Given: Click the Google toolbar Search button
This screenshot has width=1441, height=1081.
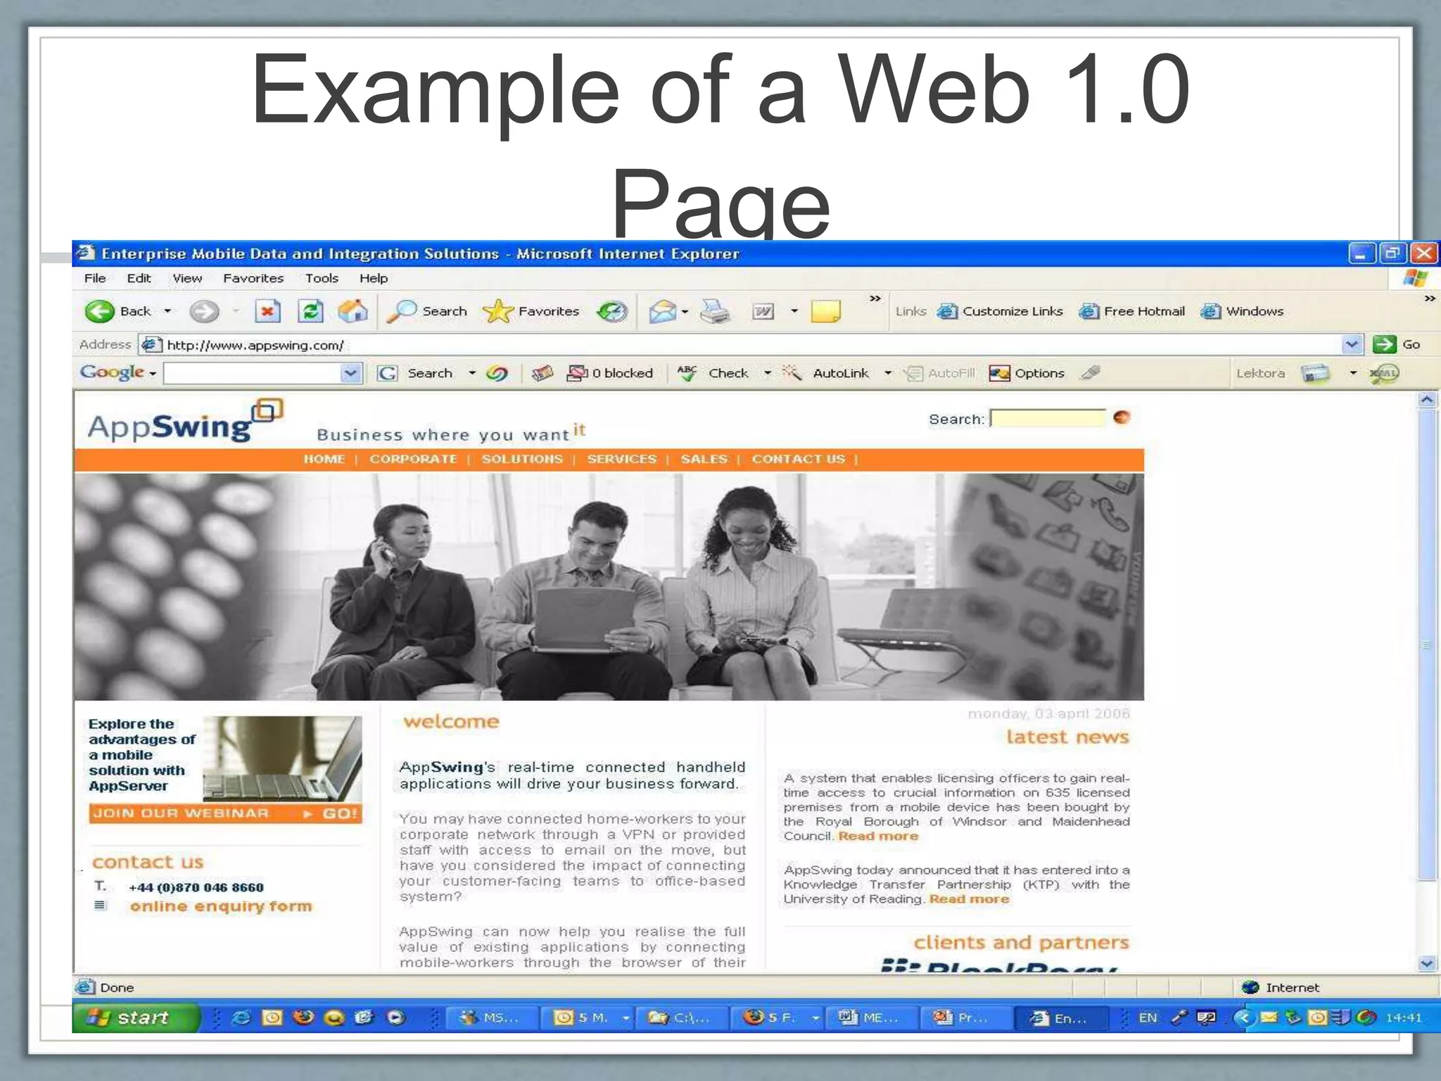Looking at the screenshot, I should (x=415, y=373).
